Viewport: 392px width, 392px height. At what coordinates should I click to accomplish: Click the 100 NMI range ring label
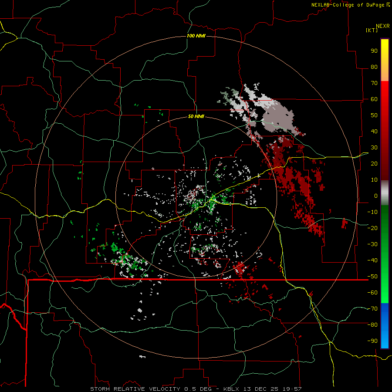coord(196,36)
